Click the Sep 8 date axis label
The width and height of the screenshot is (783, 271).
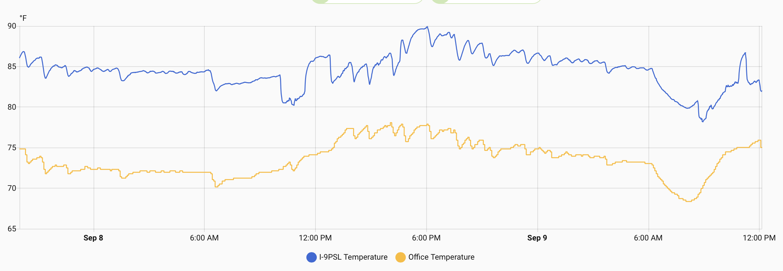point(93,238)
